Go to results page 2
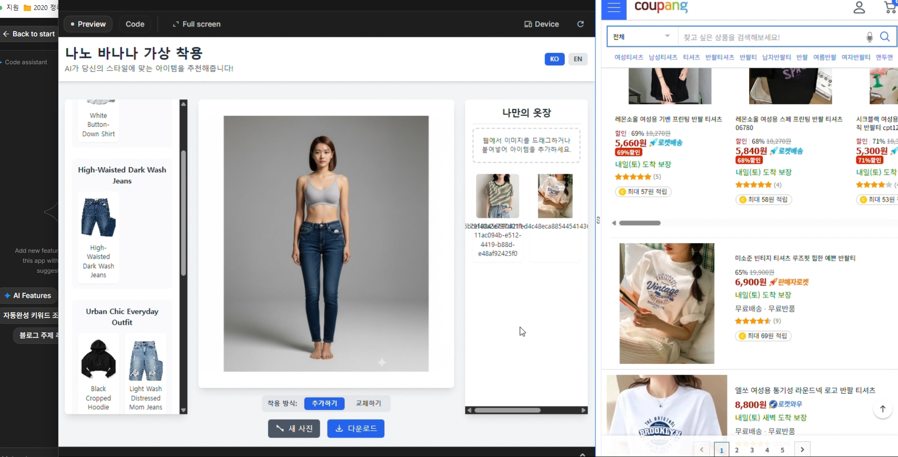The width and height of the screenshot is (898, 457). [737, 450]
